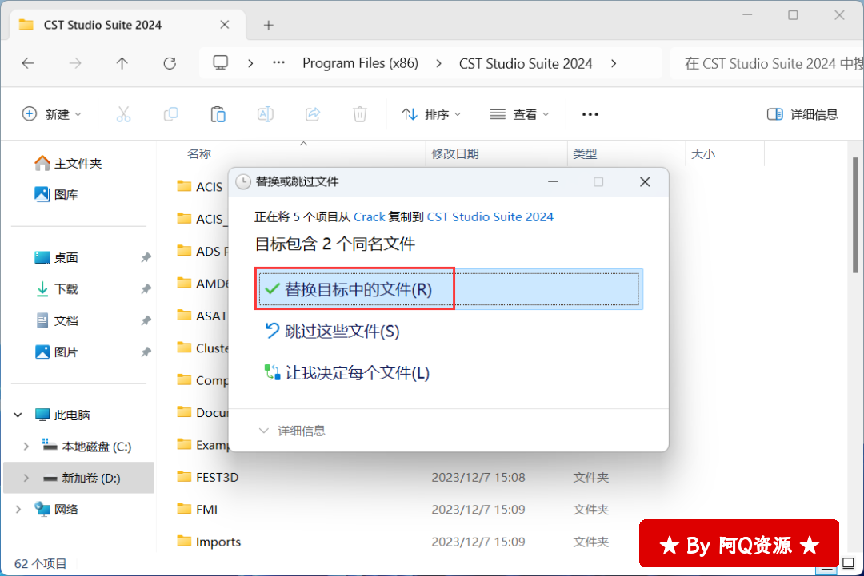This screenshot has height=576, width=864.
Task: Select the ACIS folder row
Action: click(200, 186)
